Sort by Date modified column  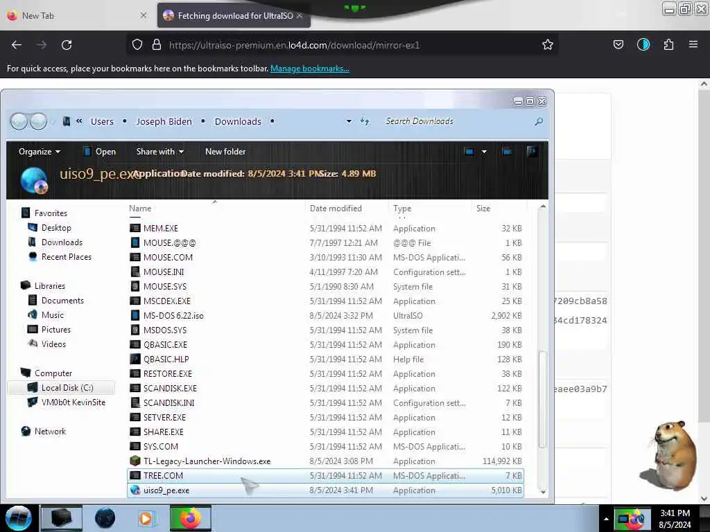(x=336, y=208)
